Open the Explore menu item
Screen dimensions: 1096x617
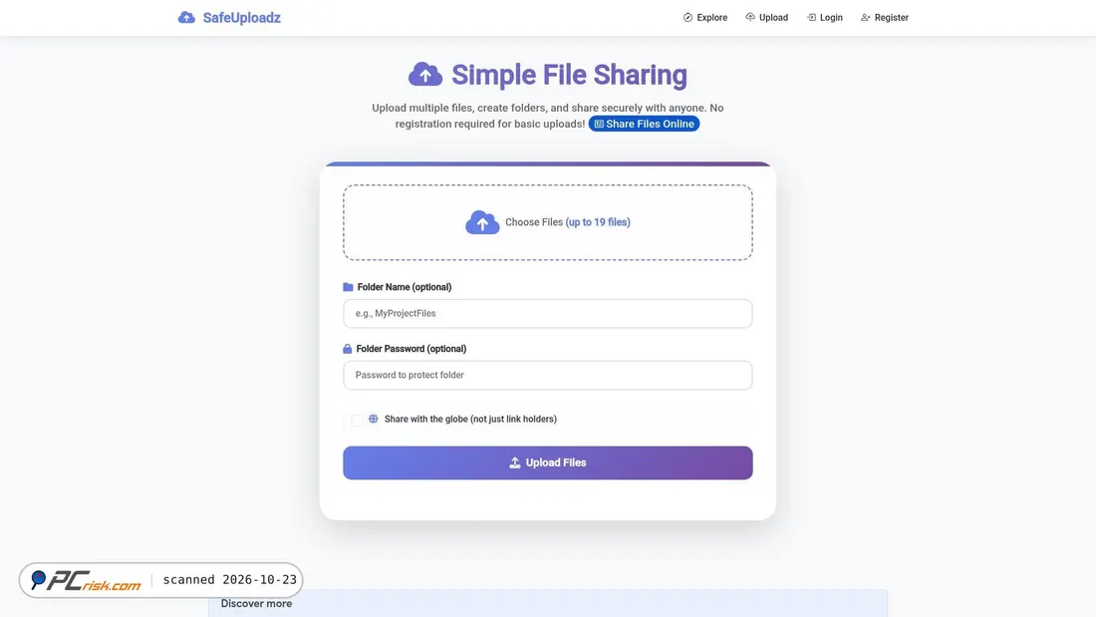click(705, 18)
